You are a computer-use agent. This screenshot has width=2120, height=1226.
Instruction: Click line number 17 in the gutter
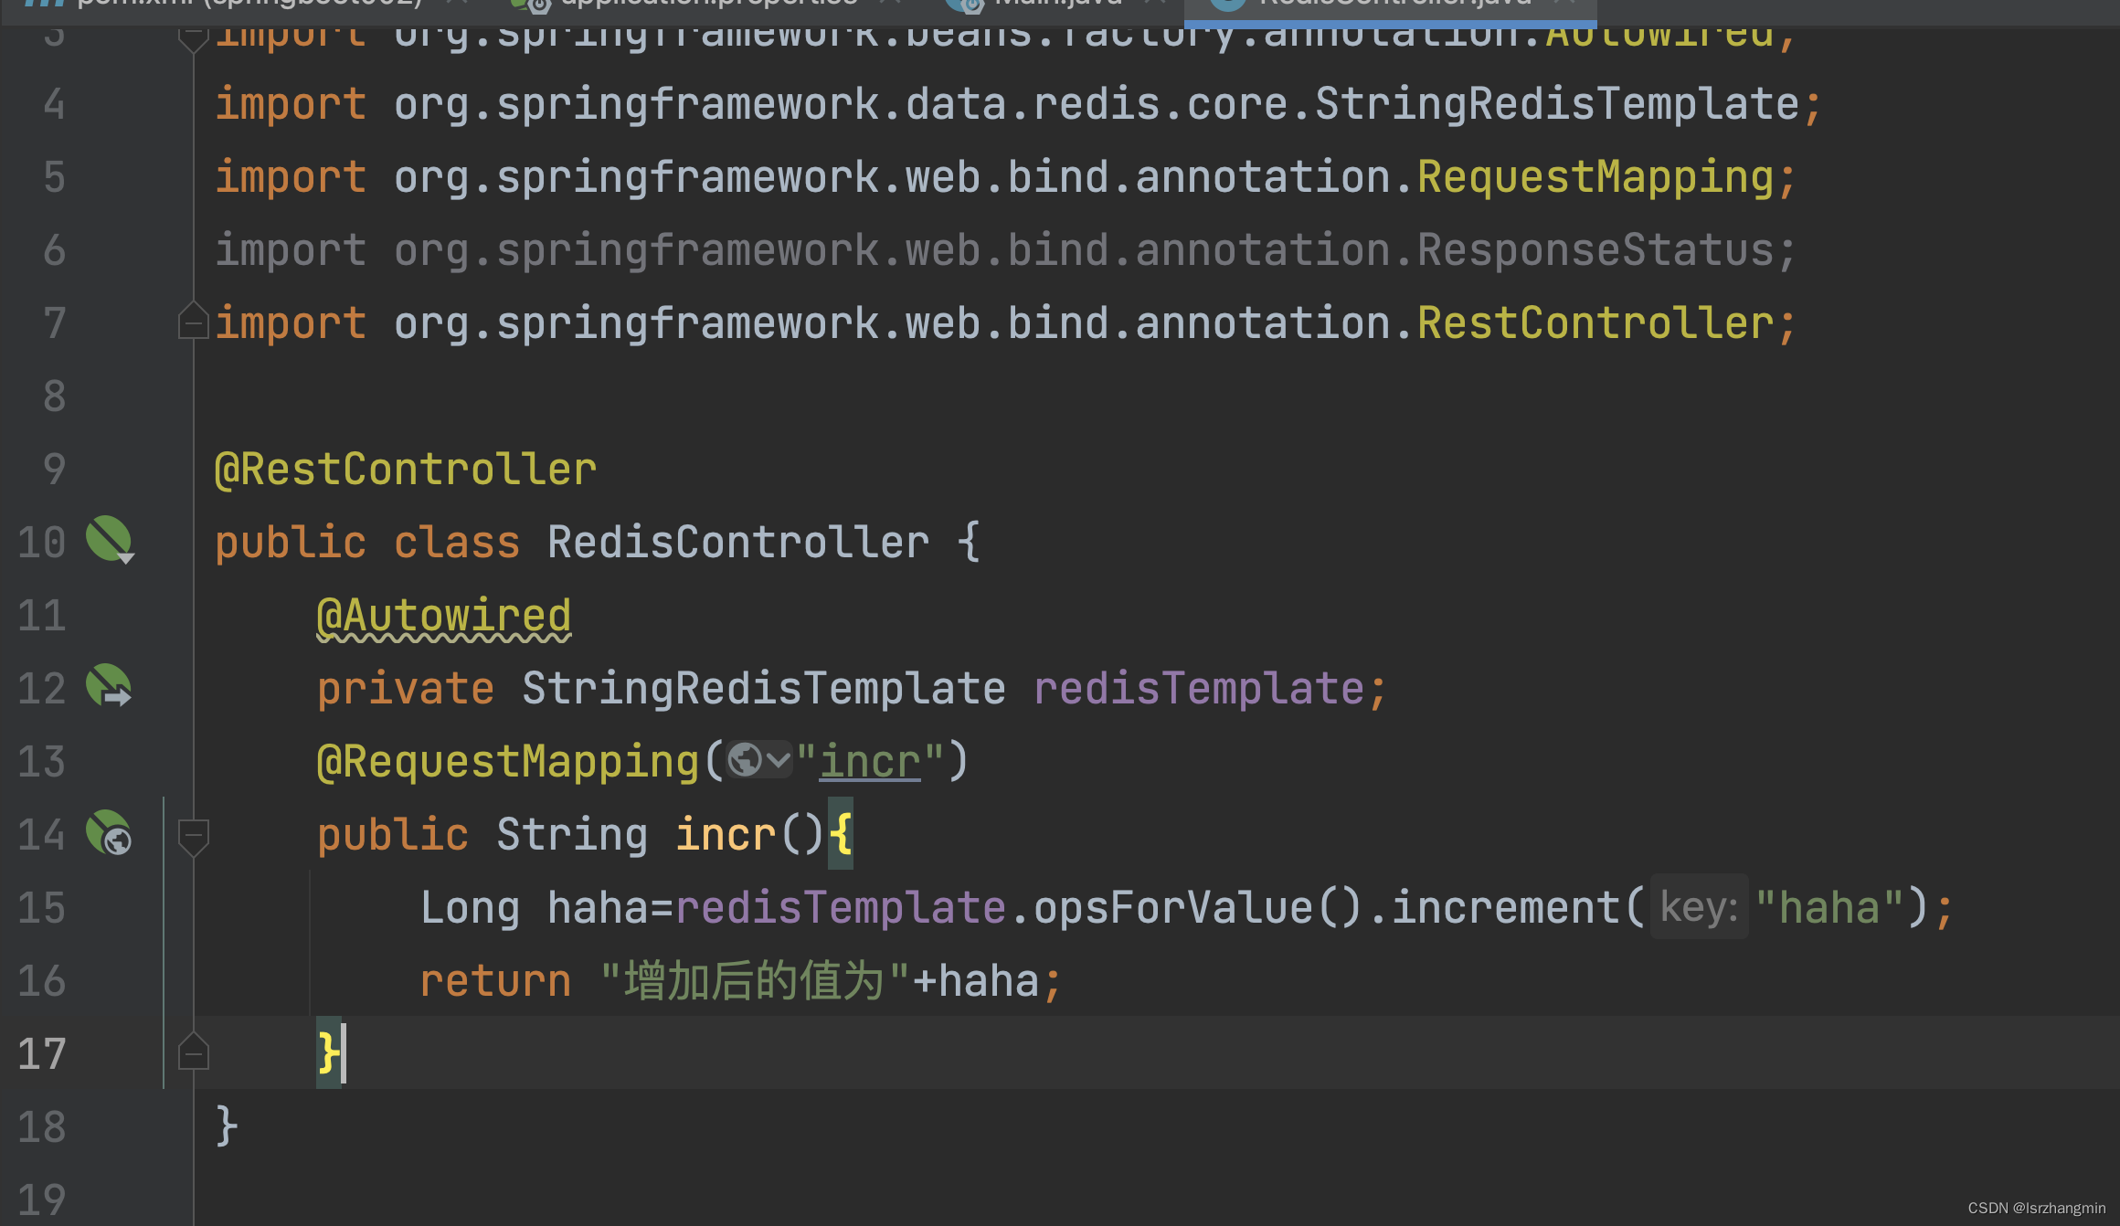click(x=42, y=1053)
